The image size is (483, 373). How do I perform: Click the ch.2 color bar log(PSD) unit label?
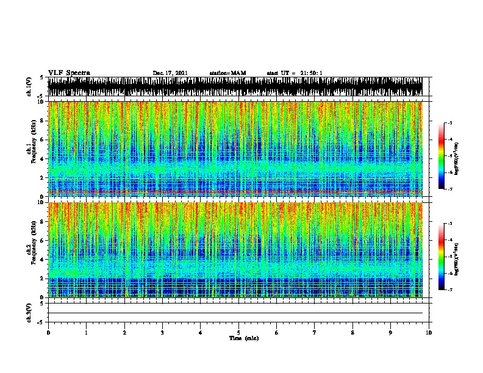point(456,259)
